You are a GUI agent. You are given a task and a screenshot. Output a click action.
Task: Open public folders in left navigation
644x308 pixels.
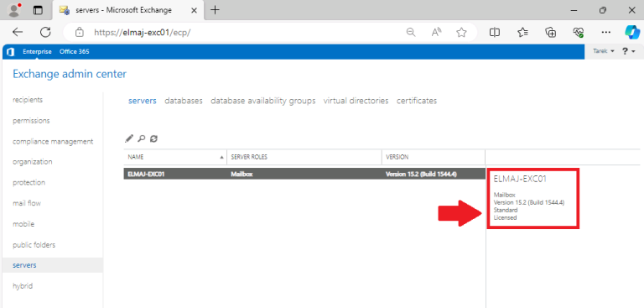(x=34, y=245)
